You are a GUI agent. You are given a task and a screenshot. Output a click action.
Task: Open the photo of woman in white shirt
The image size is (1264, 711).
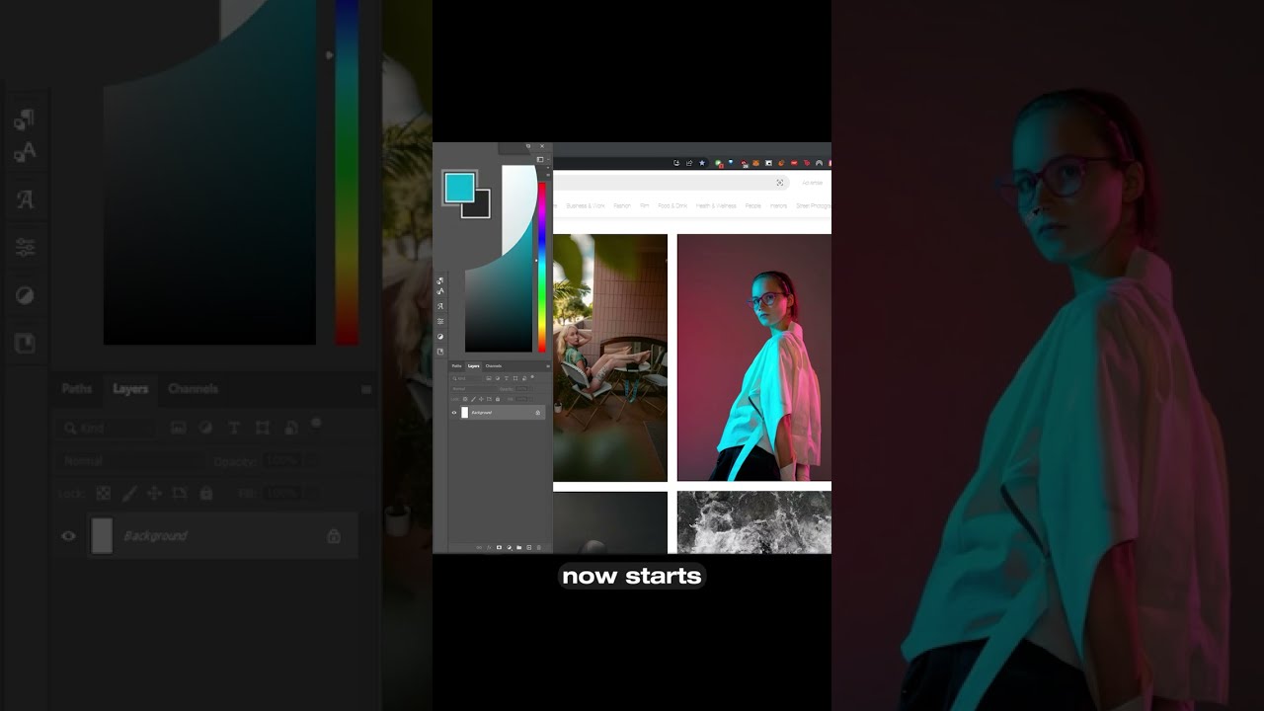[x=754, y=357]
